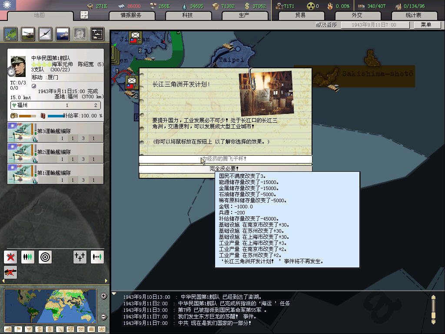The width and height of the screenshot is (445, 334).
Task: Click the reorganize soldiers icon
Action: pyautogui.click(x=28, y=257)
